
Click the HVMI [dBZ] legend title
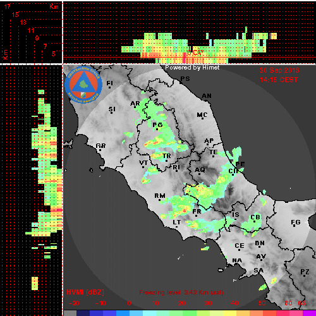(85, 292)
